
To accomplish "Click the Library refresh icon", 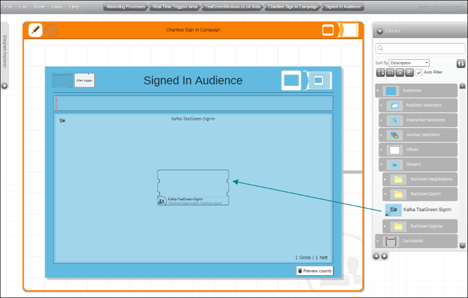I will point(461,64).
